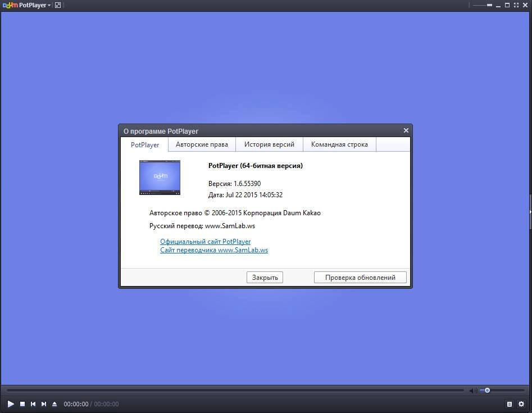This screenshot has height=413, width=532.
Task: Select the PotPlayer tab
Action: (x=145, y=144)
